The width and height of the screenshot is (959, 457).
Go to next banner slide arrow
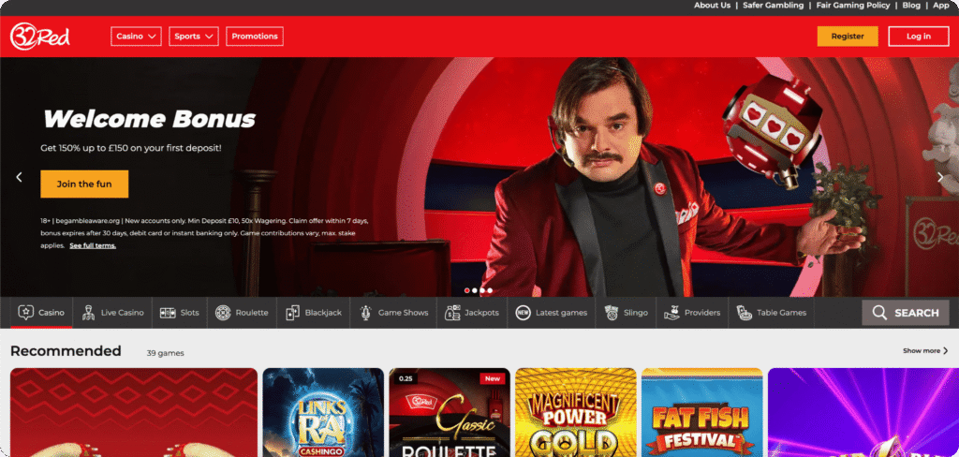[x=940, y=177]
